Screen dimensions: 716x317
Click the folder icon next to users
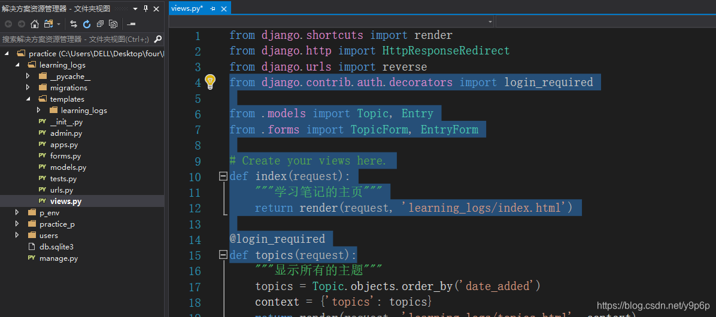tap(32, 235)
